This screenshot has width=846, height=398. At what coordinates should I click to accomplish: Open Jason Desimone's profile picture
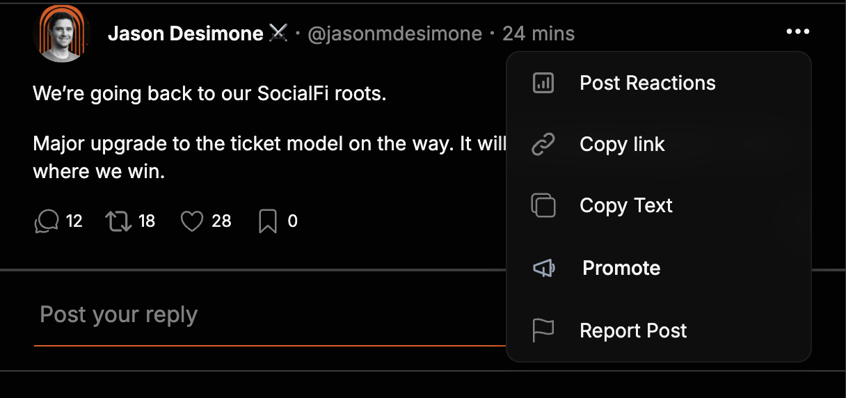pyautogui.click(x=62, y=33)
